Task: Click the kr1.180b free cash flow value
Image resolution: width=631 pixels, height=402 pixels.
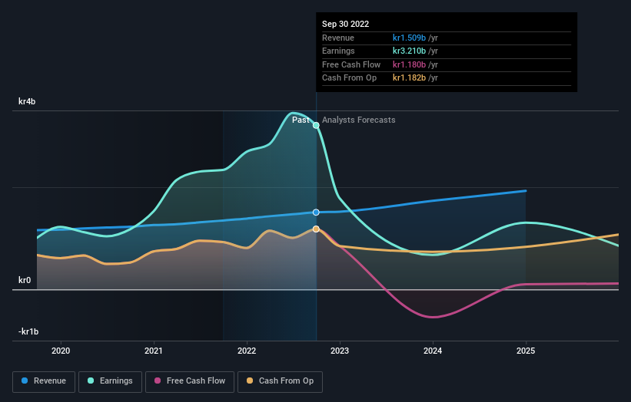Action: tap(409, 64)
